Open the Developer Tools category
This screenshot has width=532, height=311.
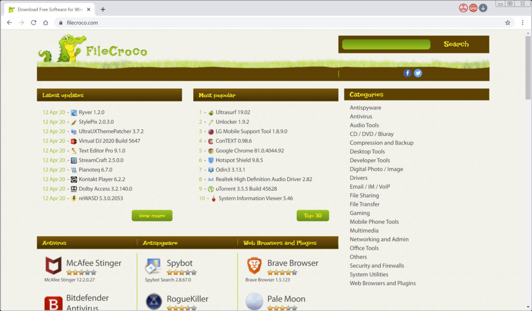(370, 160)
